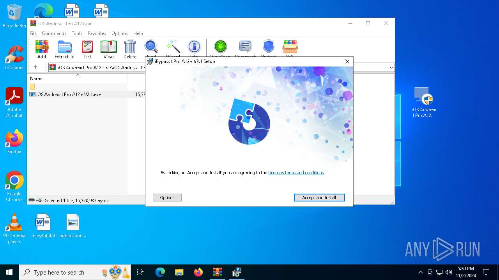The width and height of the screenshot is (499, 280).
Task: Click the Options button in setup dialog
Action: (167, 198)
